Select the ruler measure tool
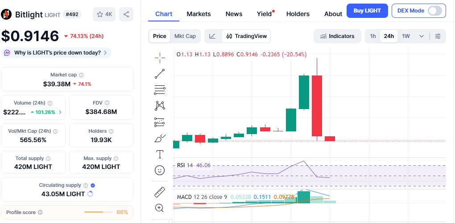 point(160,192)
